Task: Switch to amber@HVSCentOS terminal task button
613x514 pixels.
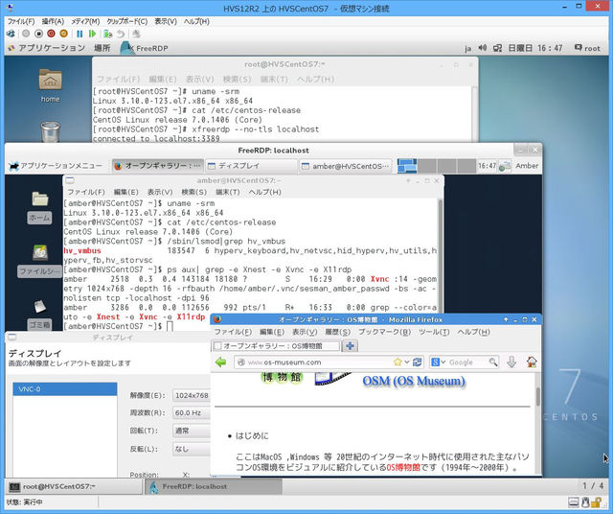Action: [346, 166]
